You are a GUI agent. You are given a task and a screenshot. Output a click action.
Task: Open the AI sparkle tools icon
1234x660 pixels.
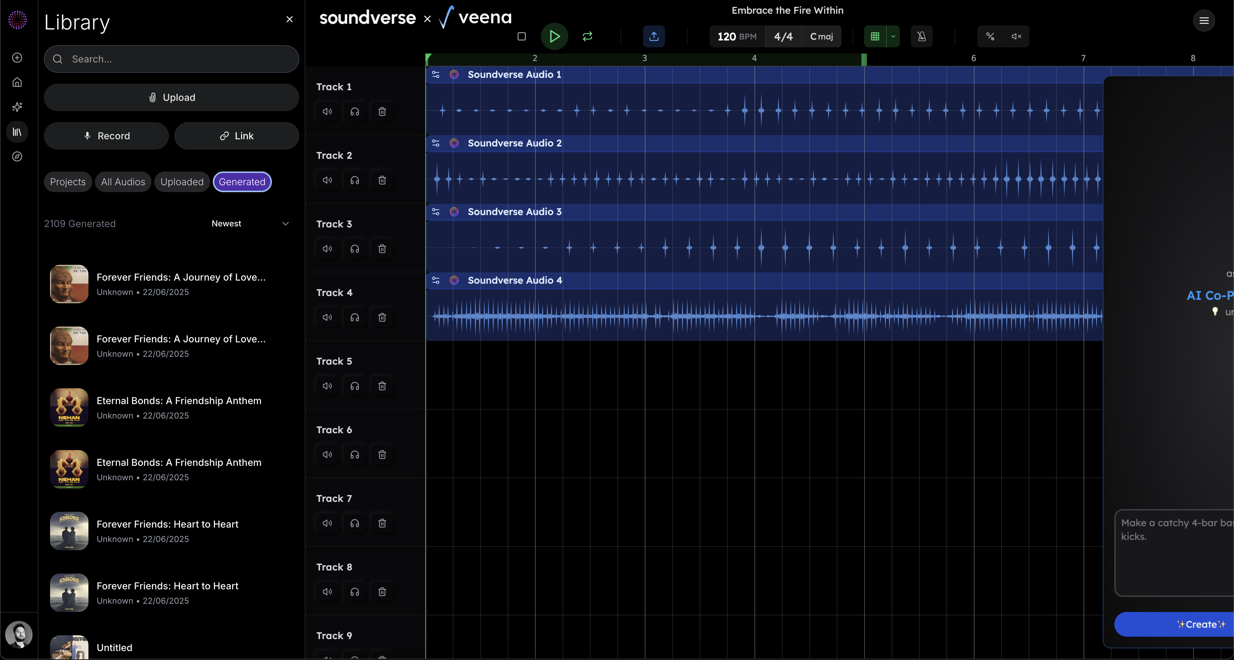(x=17, y=107)
